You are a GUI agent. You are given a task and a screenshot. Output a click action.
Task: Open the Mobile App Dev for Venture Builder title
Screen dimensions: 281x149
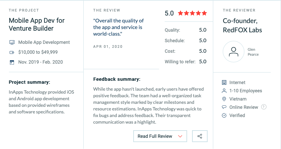(37, 24)
